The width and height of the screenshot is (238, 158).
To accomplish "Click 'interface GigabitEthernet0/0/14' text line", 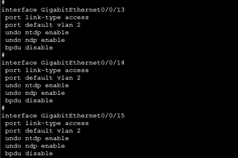I will tap(63, 63).
